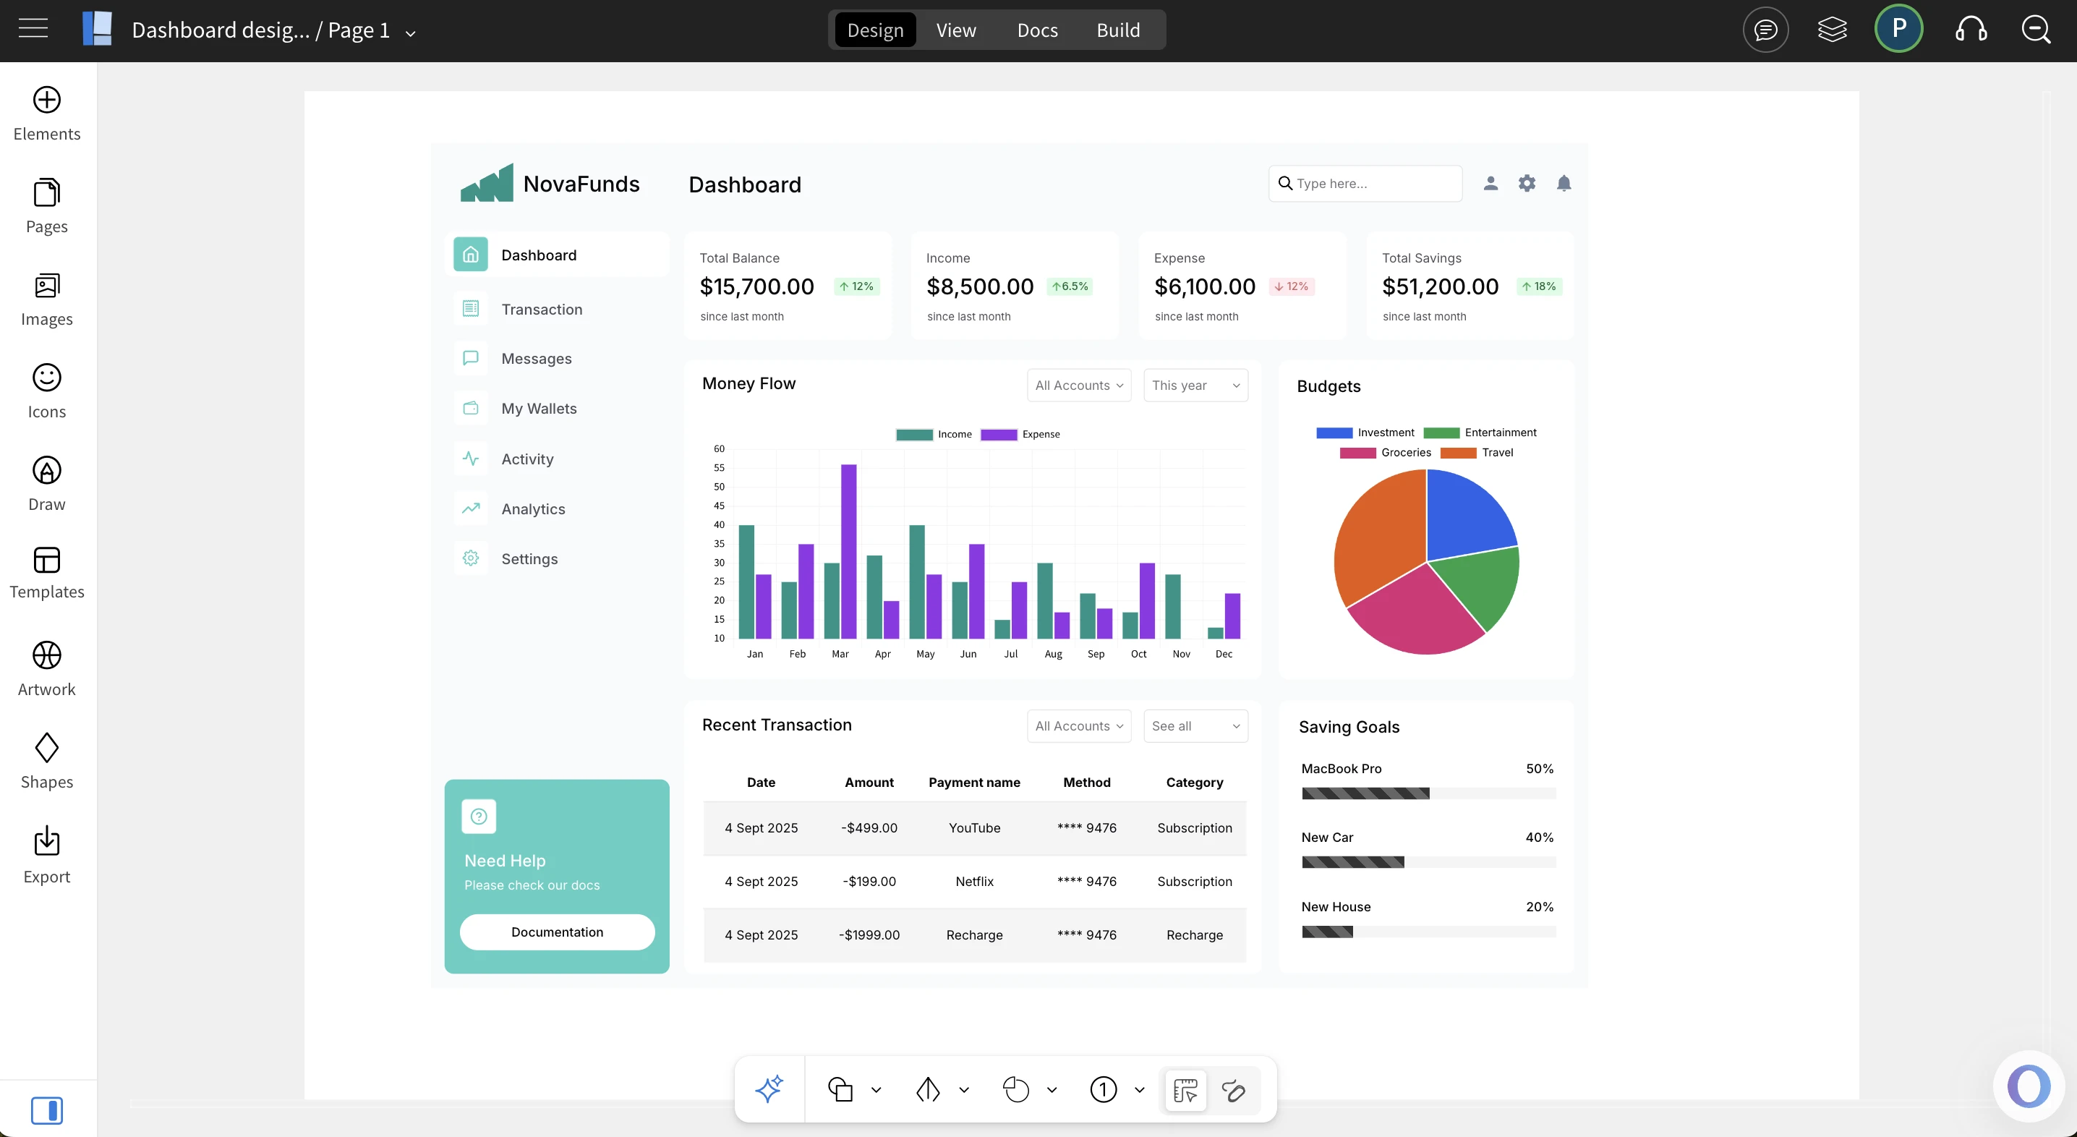Open comments via the speech bubble icon
This screenshot has height=1137, width=2077.
tap(1766, 30)
